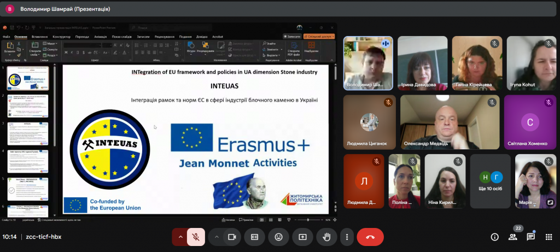Open the Section (Розділ) dropdown
Image resolution: width=560 pixels, height=252 pixels.
pyautogui.click(x=50, y=55)
